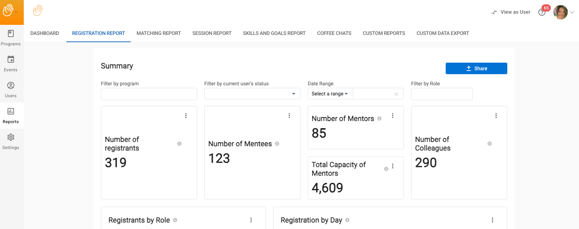Click the help question mark icon
Image resolution: width=579 pixels, height=229 pixels.
point(542,13)
